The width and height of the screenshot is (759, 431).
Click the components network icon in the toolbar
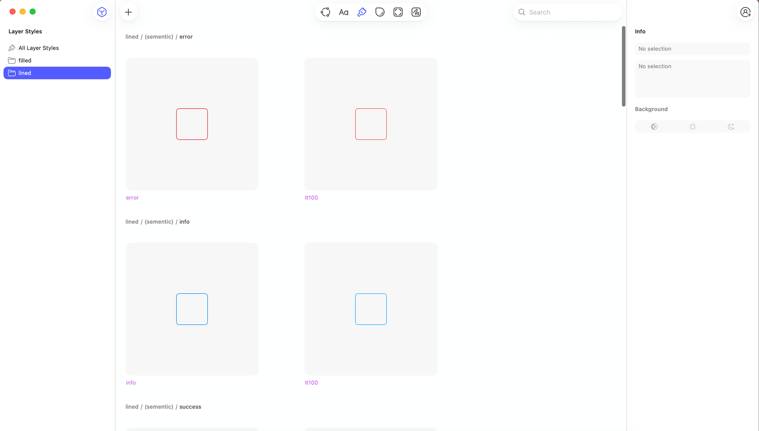pos(325,12)
